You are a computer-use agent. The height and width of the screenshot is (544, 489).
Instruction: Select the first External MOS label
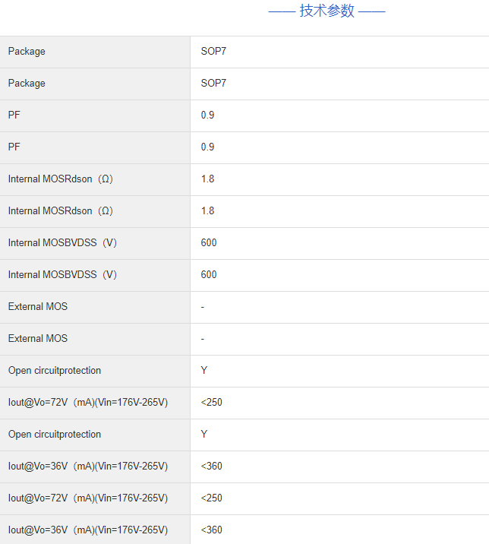38,307
